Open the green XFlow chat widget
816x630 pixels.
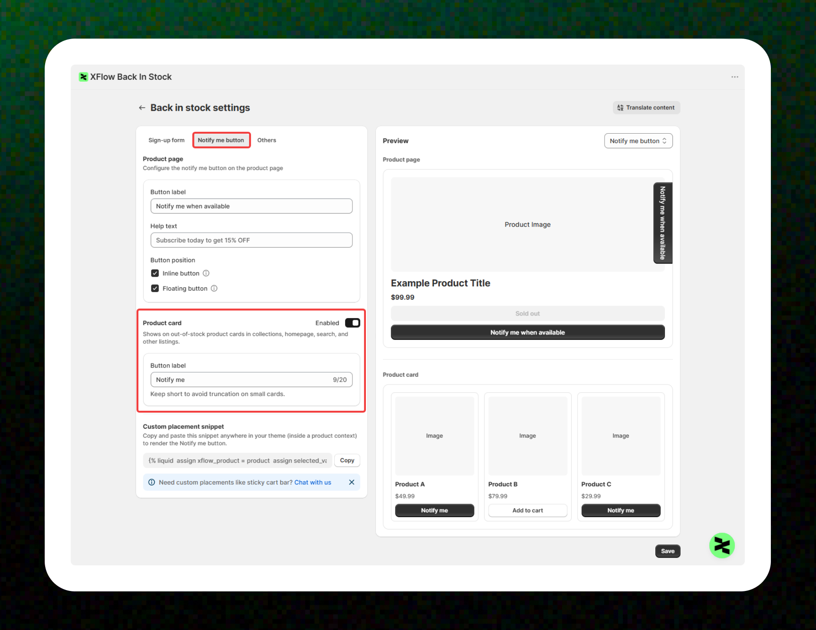(x=722, y=545)
